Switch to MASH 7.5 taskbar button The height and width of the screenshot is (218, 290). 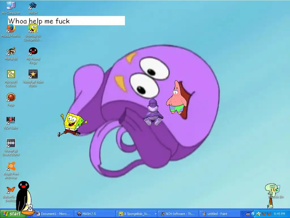point(95,214)
